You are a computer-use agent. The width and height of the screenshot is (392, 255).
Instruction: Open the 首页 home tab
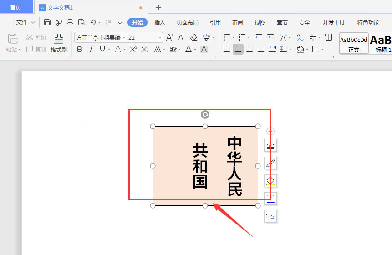pos(16,7)
